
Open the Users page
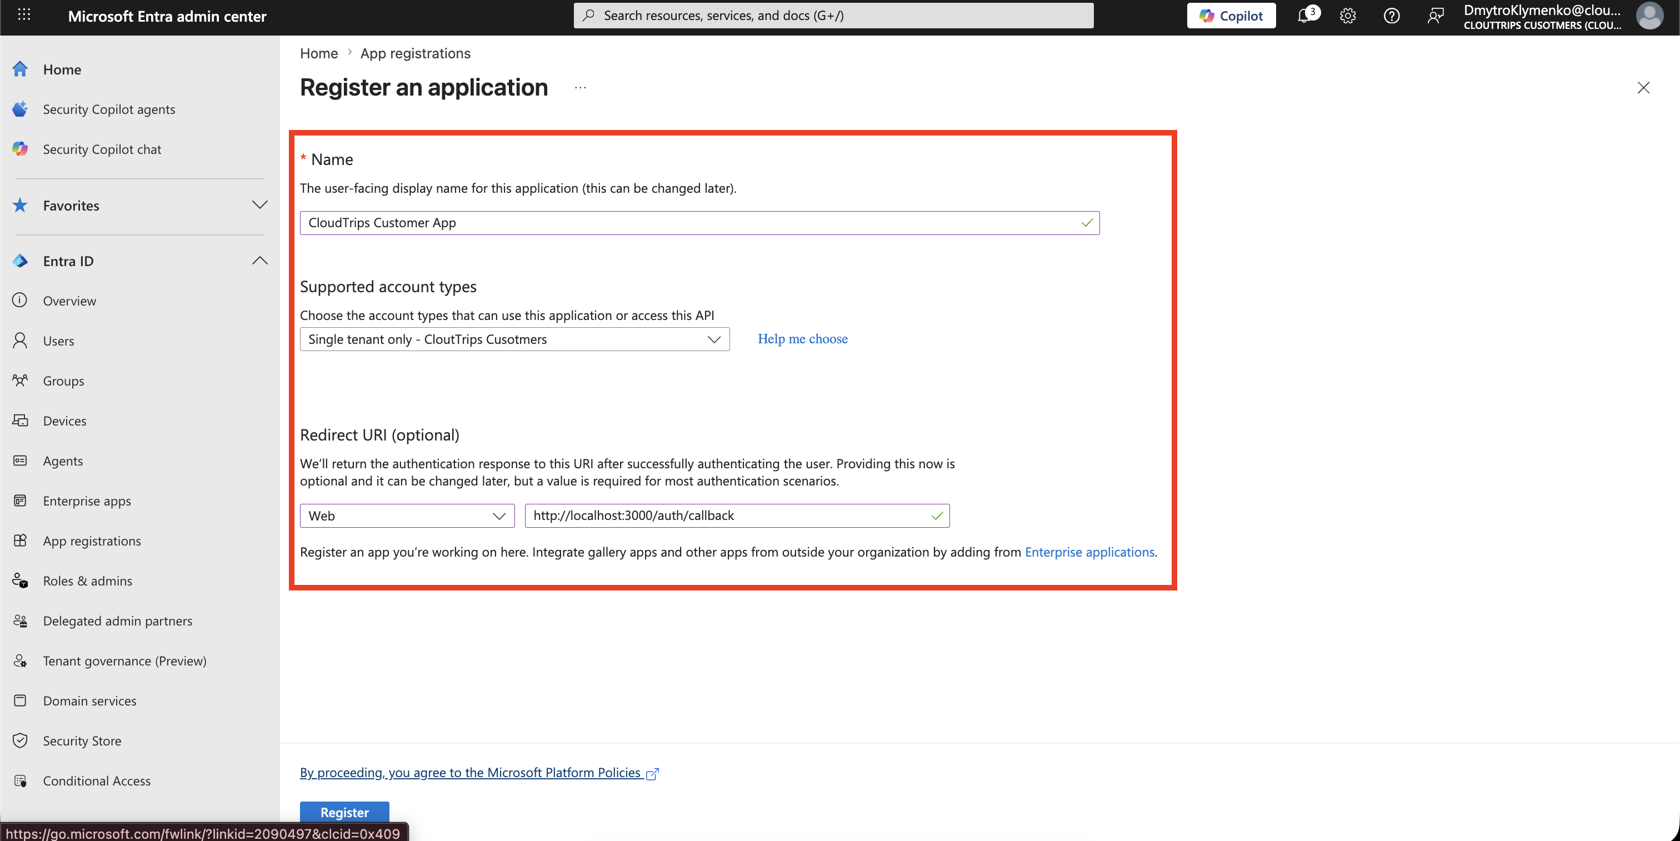(58, 341)
